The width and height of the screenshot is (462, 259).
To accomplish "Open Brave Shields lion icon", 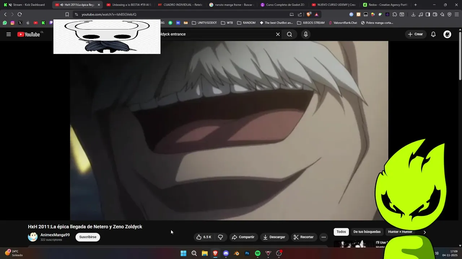I will click(x=309, y=14).
